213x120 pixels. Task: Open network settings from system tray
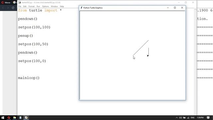point(188,118)
